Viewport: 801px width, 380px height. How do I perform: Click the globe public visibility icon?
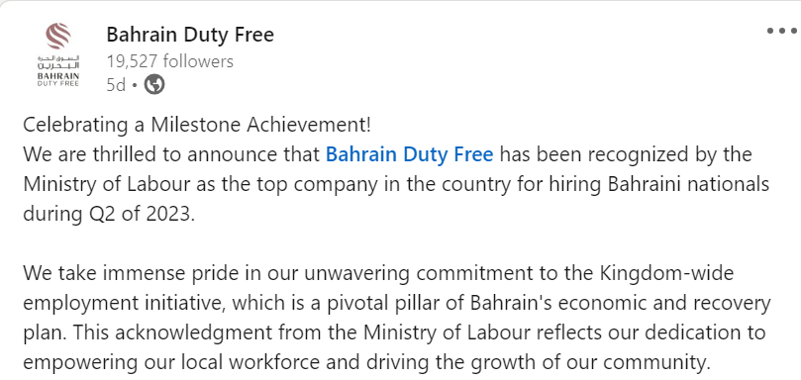[154, 84]
